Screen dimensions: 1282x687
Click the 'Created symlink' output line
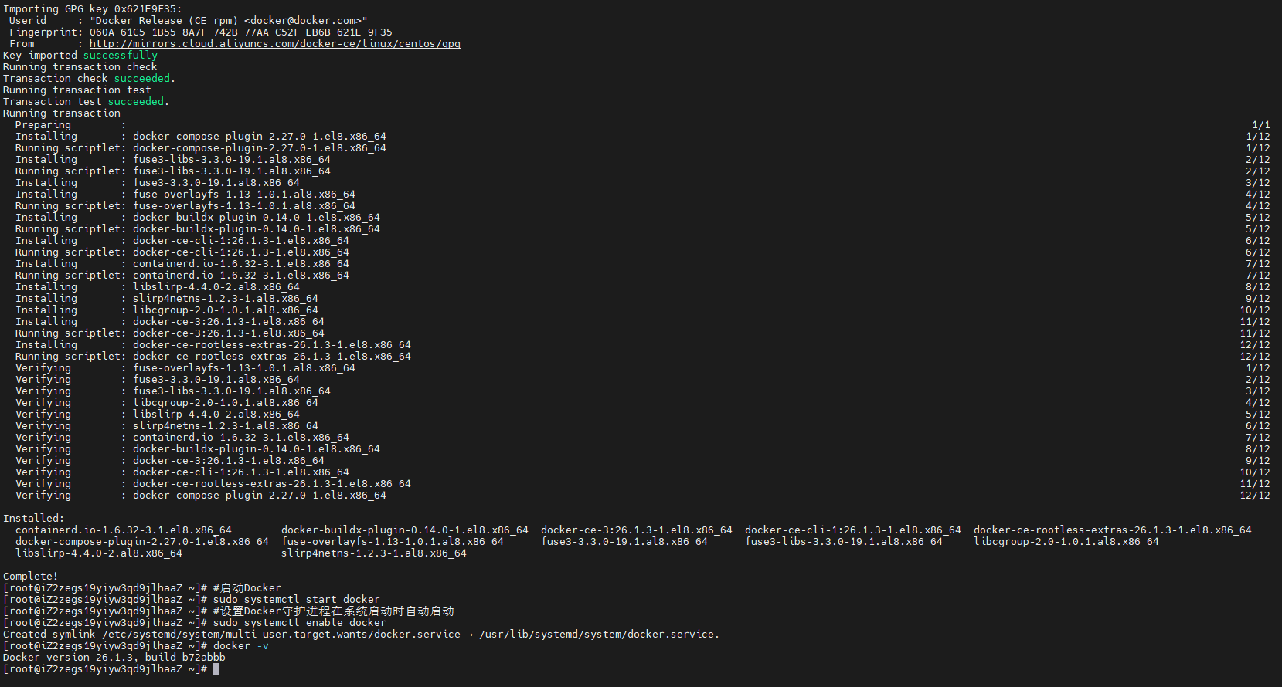pyautogui.click(x=361, y=635)
